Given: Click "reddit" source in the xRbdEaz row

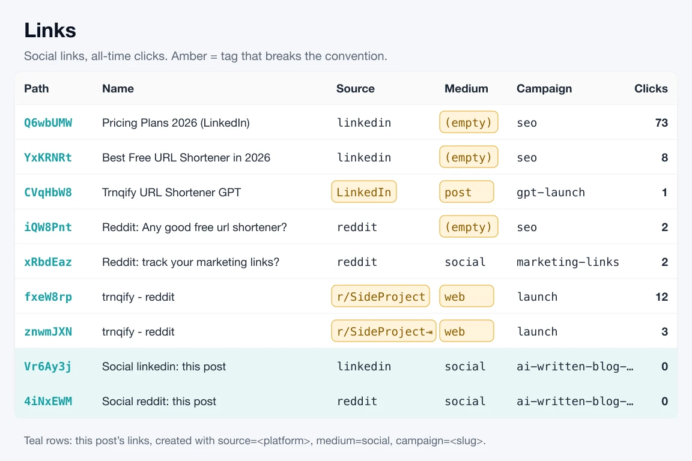Looking at the screenshot, I should click(357, 262).
